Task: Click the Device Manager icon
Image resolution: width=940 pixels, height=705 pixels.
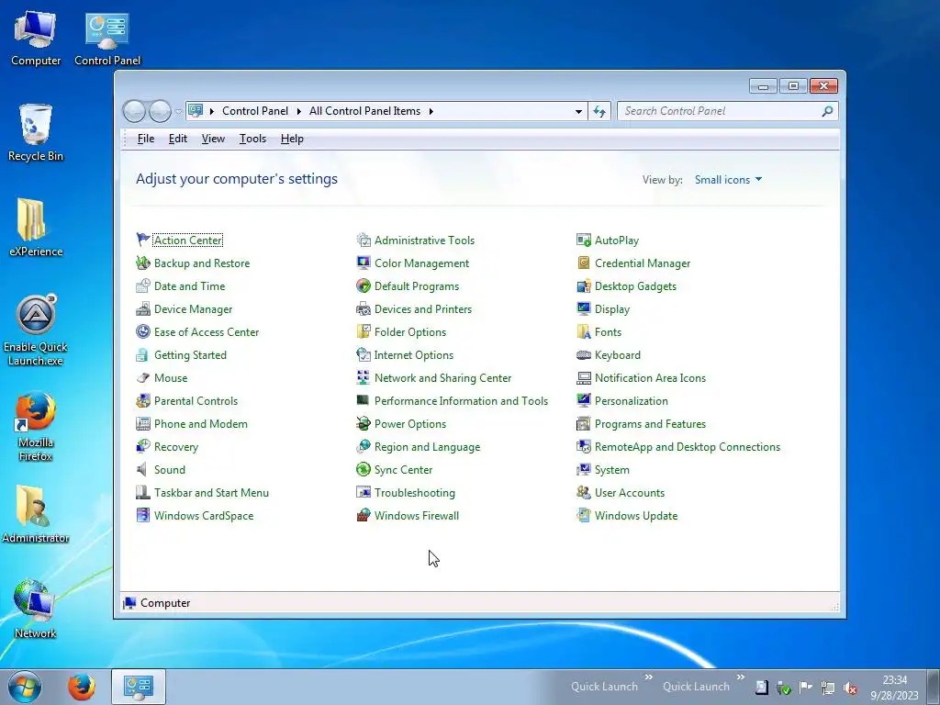Action: click(x=142, y=308)
